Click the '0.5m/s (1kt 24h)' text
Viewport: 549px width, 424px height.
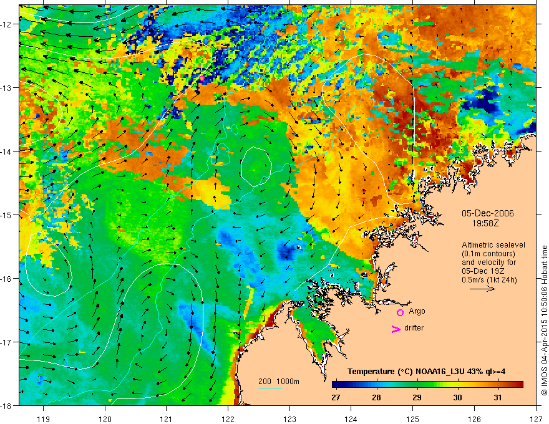489,280
